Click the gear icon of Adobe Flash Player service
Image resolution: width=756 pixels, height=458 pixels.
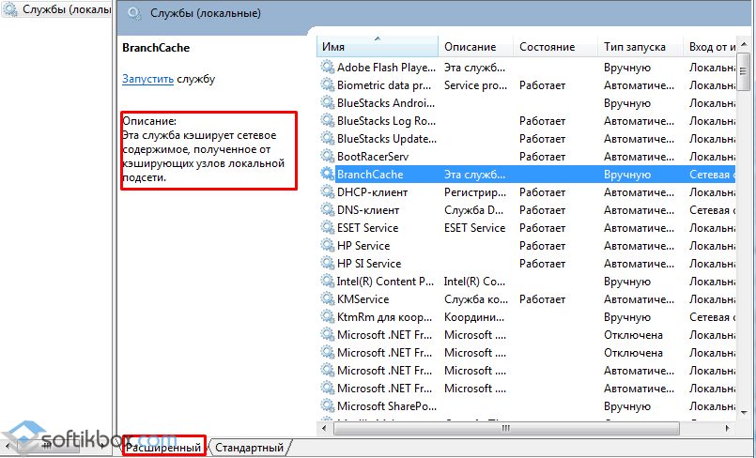(327, 67)
